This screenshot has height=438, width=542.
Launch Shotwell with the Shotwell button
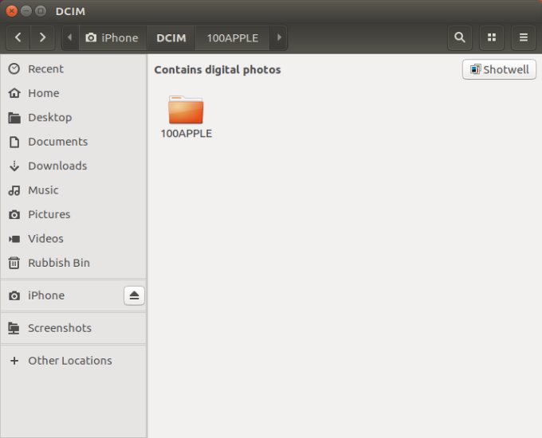click(x=499, y=69)
